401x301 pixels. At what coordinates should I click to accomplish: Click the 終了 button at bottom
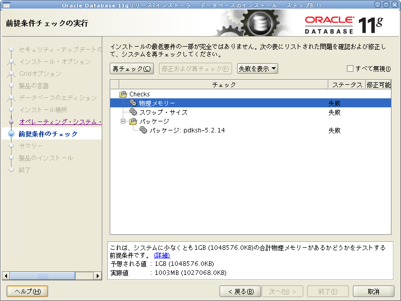click(x=328, y=291)
